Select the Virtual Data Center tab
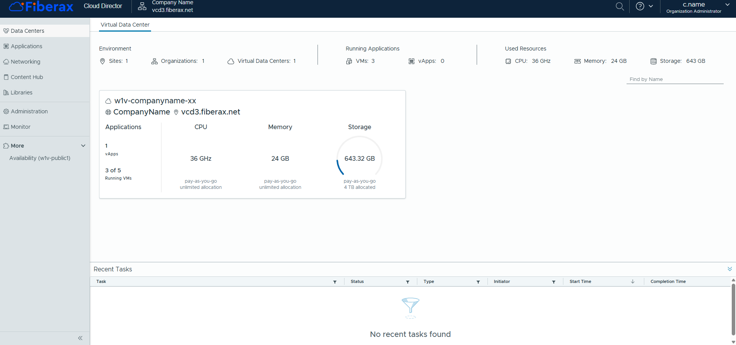This screenshot has height=345, width=736. (x=125, y=25)
